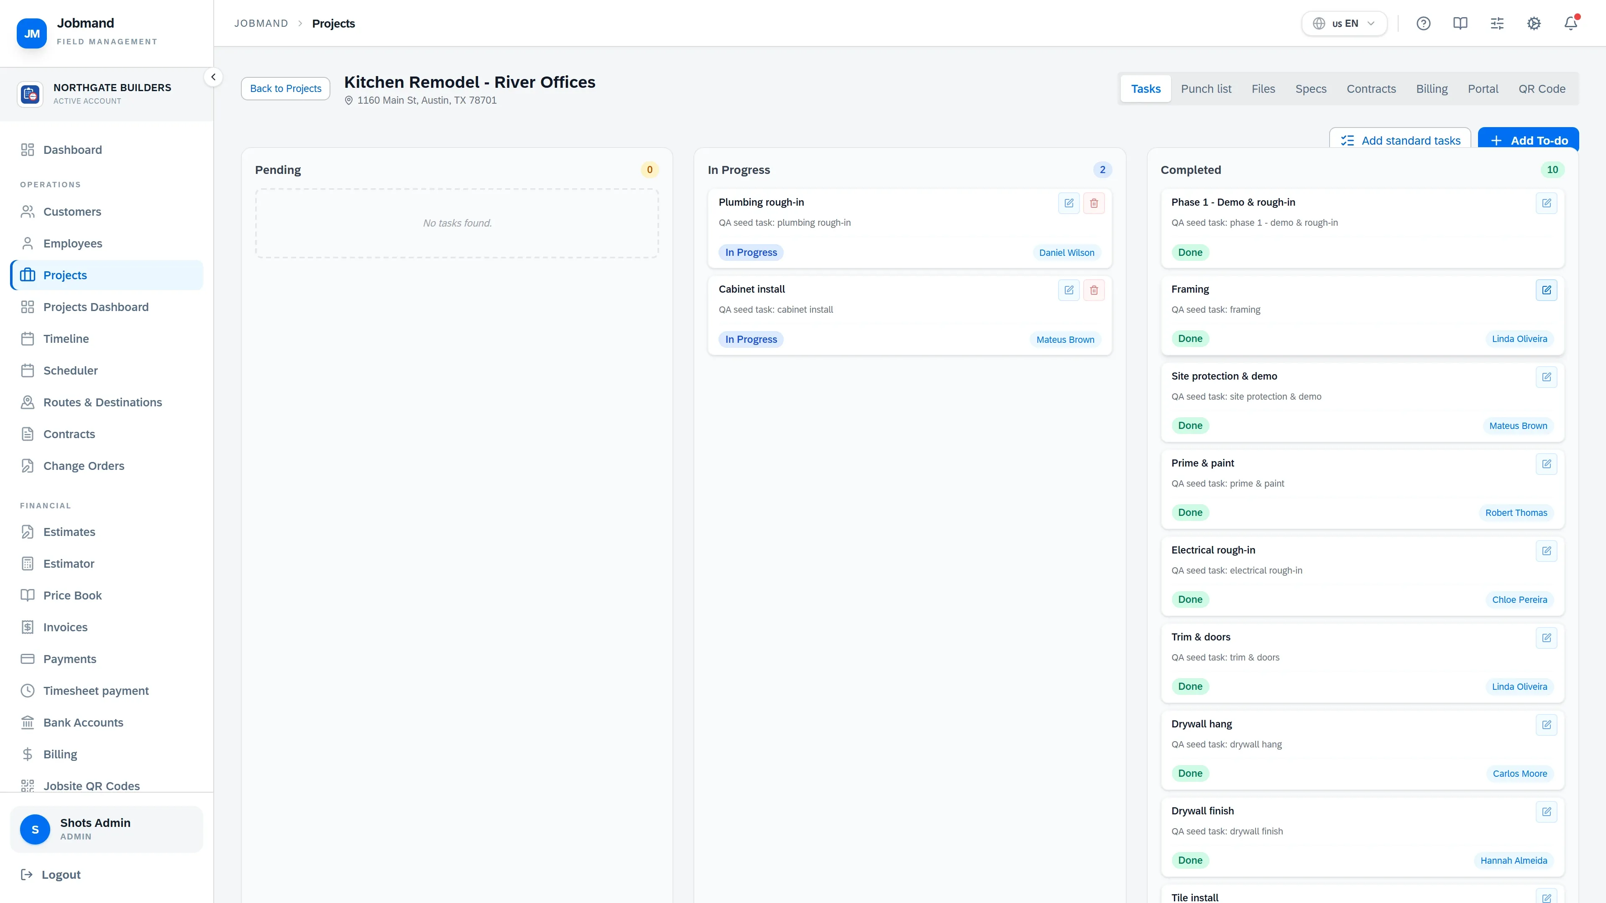Open Customers in the sidebar

tap(107, 212)
